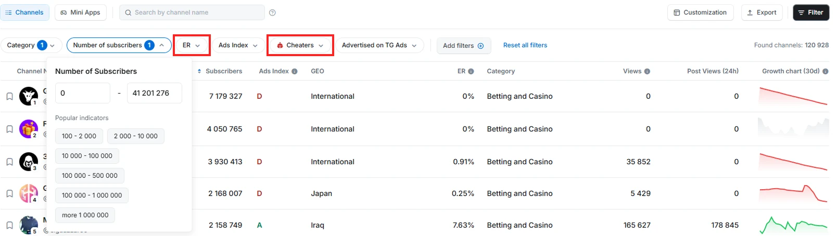The width and height of the screenshot is (837, 236).
Task: Open growth chart for the Iraq channel
Action: point(793,225)
